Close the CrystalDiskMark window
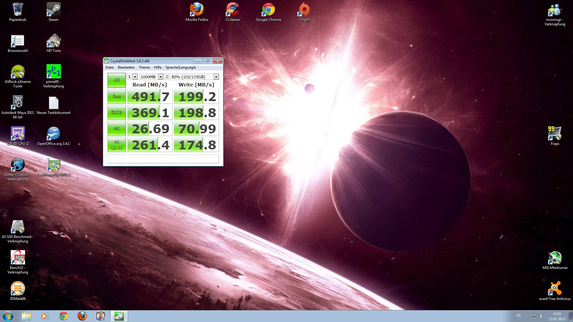The height and width of the screenshot is (322, 573). tap(218, 61)
